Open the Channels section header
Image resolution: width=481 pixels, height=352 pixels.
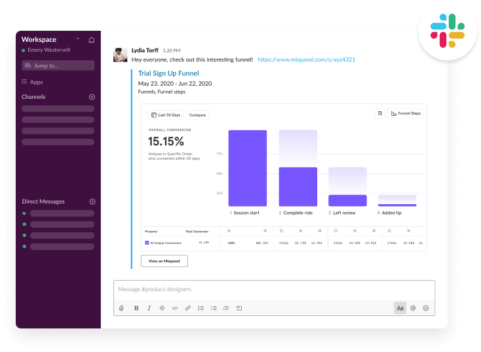pyautogui.click(x=33, y=97)
